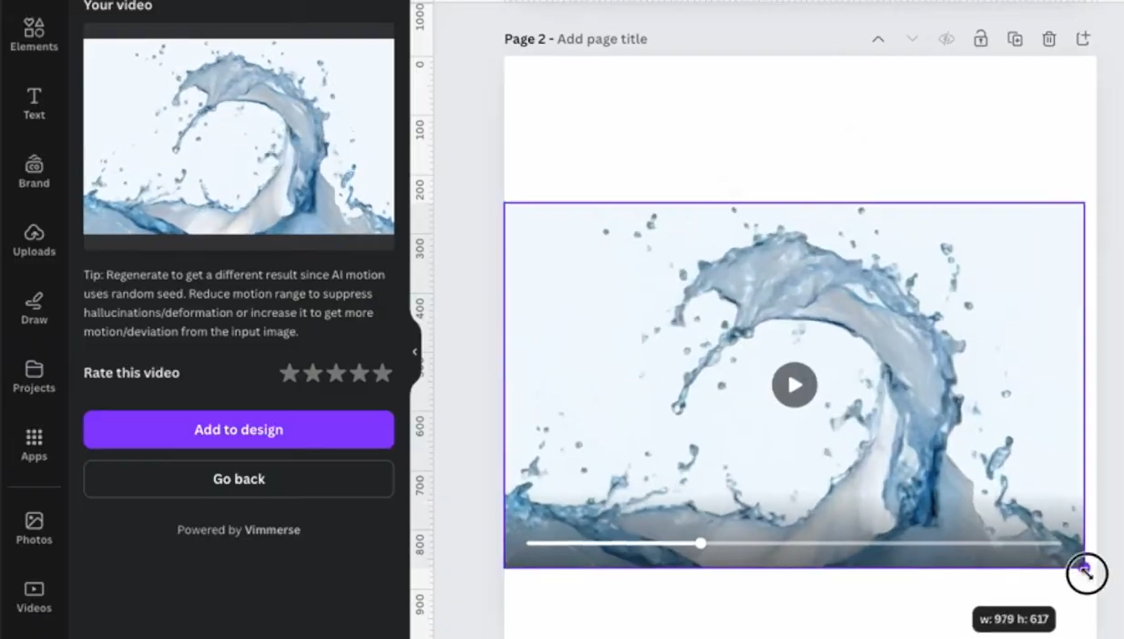This screenshot has width=1124, height=639.
Task: Select the Text tool in the sidebar
Action: (33, 103)
